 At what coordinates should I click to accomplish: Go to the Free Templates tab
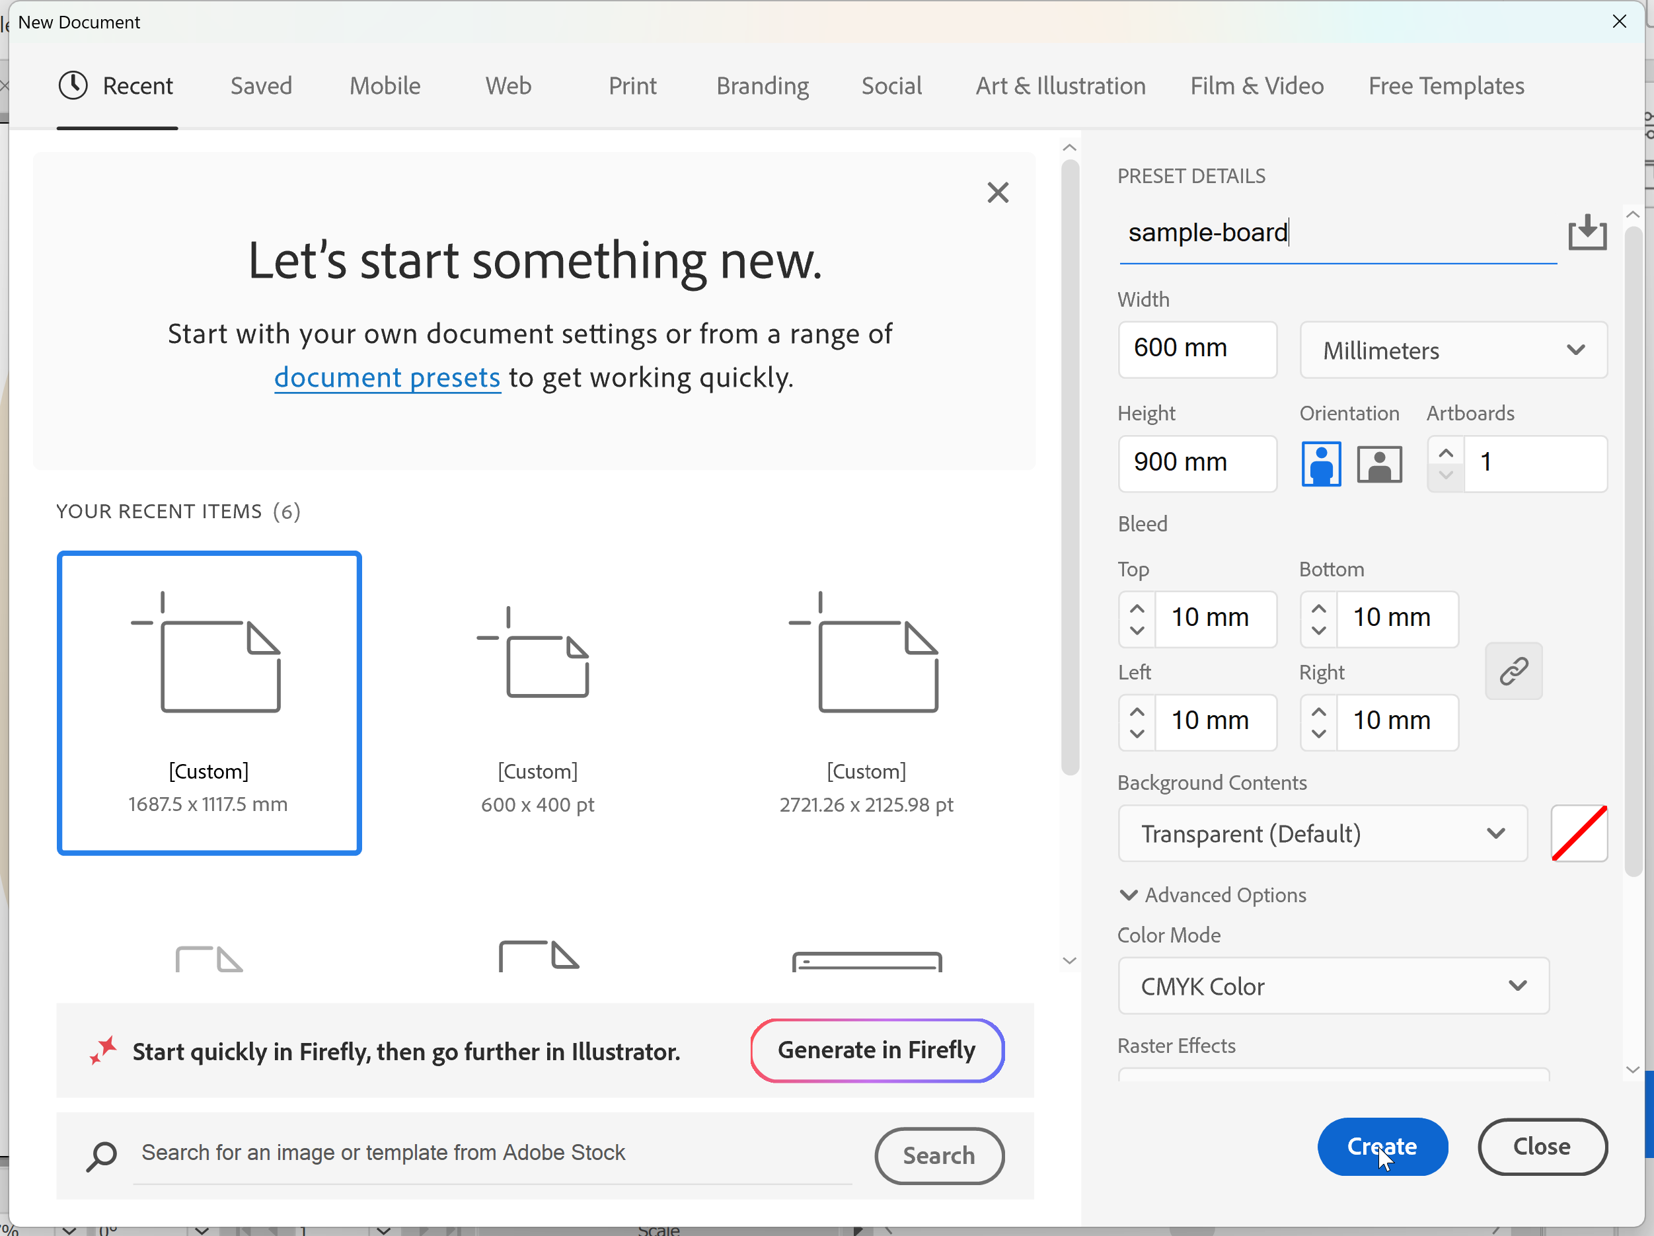pyautogui.click(x=1446, y=86)
